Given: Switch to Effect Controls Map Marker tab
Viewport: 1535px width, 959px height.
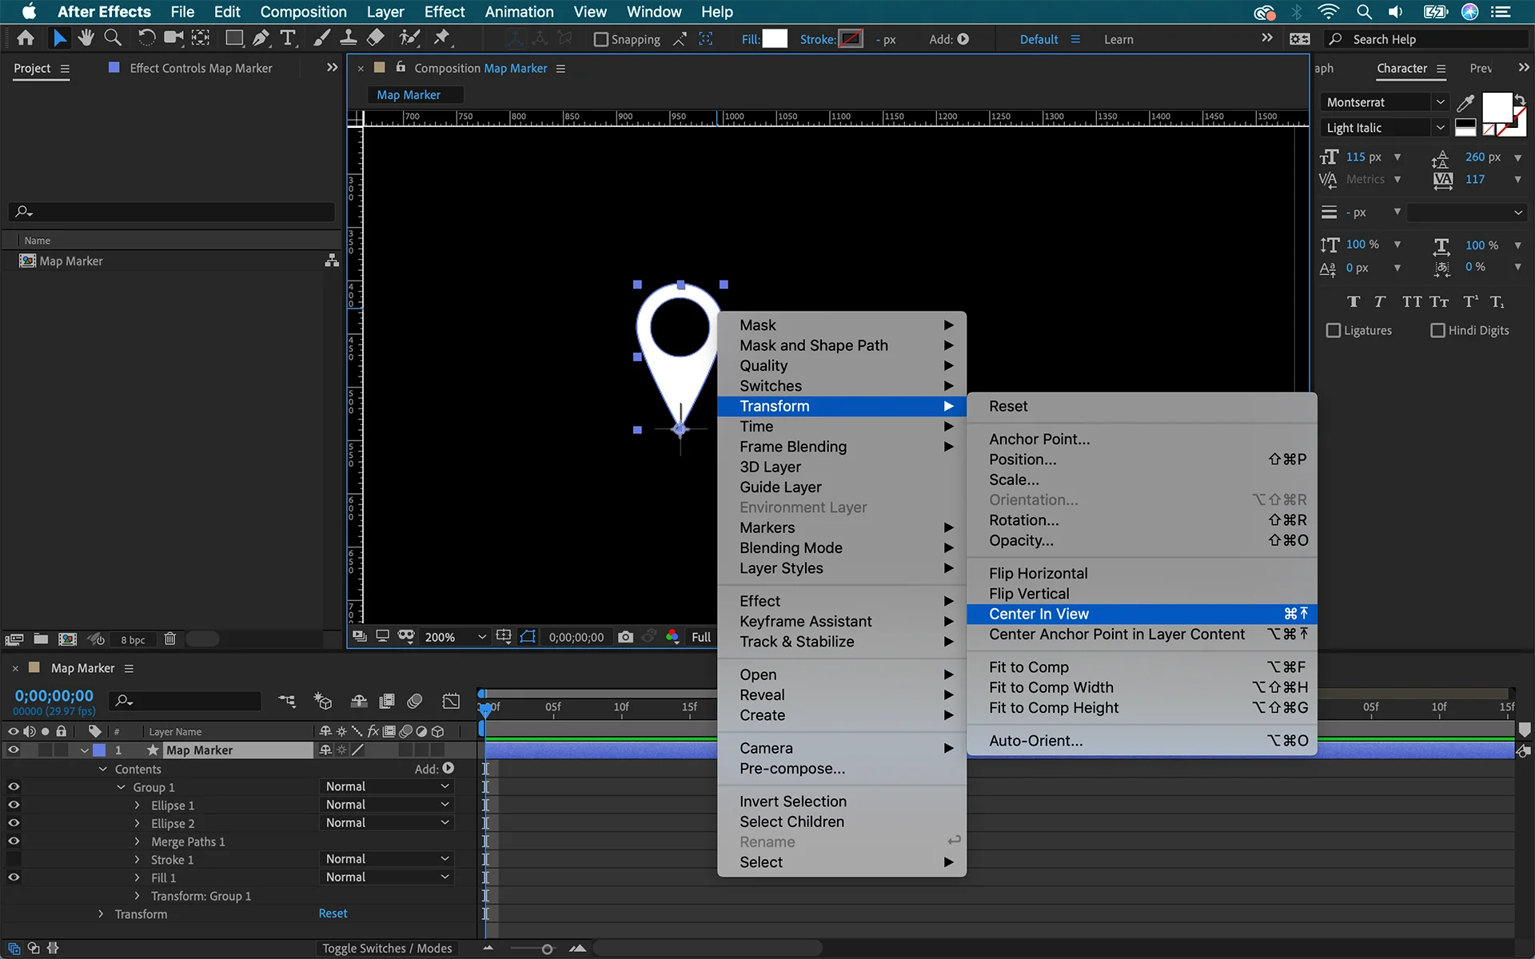Looking at the screenshot, I should (201, 69).
